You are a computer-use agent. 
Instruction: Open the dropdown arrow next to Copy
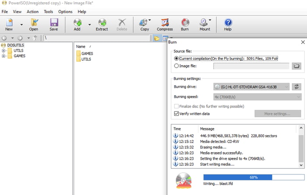pos(150,20)
